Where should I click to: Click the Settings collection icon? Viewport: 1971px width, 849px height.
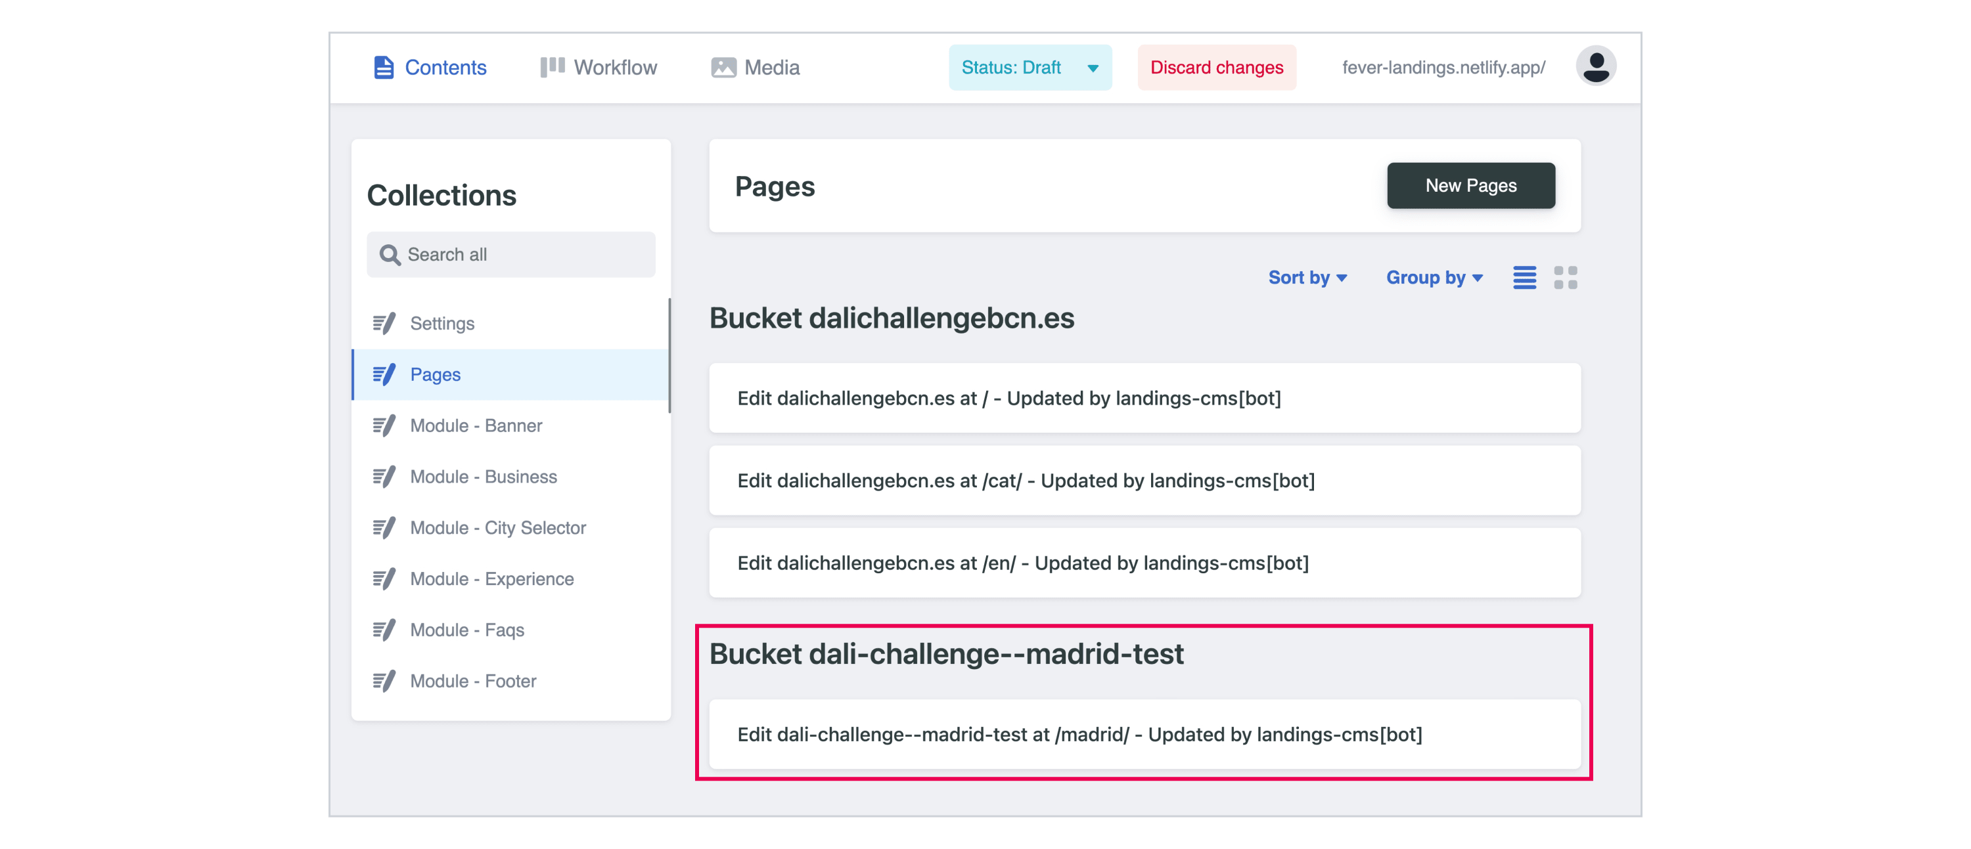[384, 324]
